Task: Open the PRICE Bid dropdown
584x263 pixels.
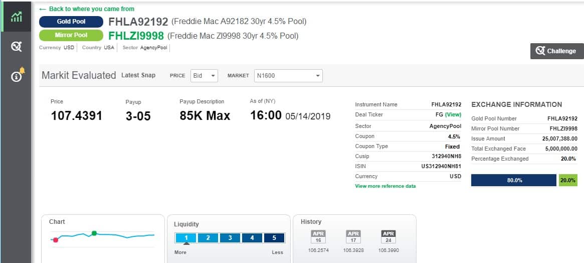Action: [204, 75]
